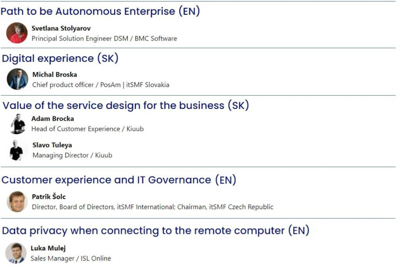Viewport: 400px width, 266px height.
Task: Click Adam Brocka's portrait image
Action: (18, 124)
